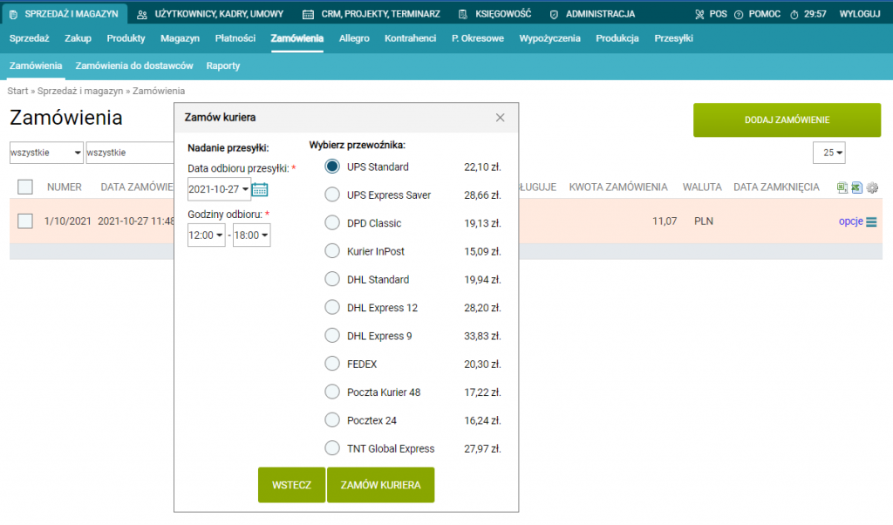This screenshot has height=525, width=893.
Task: Select the DPD Classic carrier option
Action: tap(331, 223)
